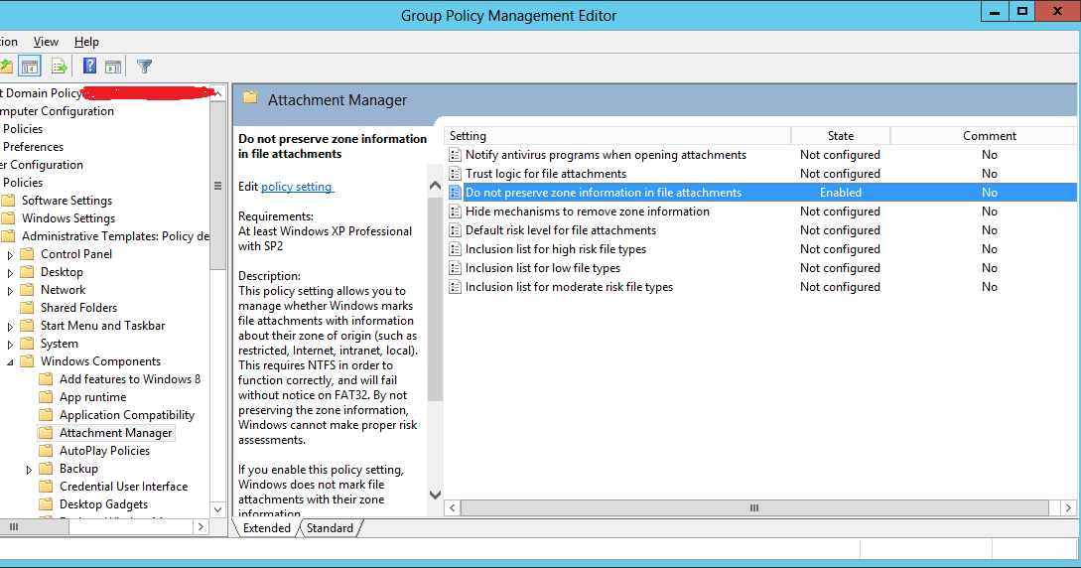Select Default risk level for file attachments
The image size is (1081, 568).
coord(561,230)
